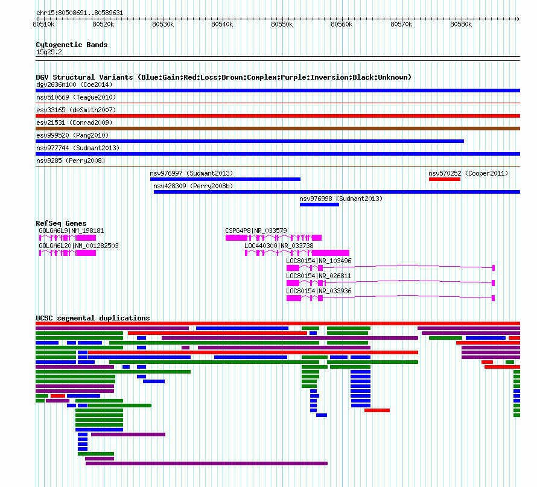Click the 80520k ruler tick label

click(x=103, y=24)
